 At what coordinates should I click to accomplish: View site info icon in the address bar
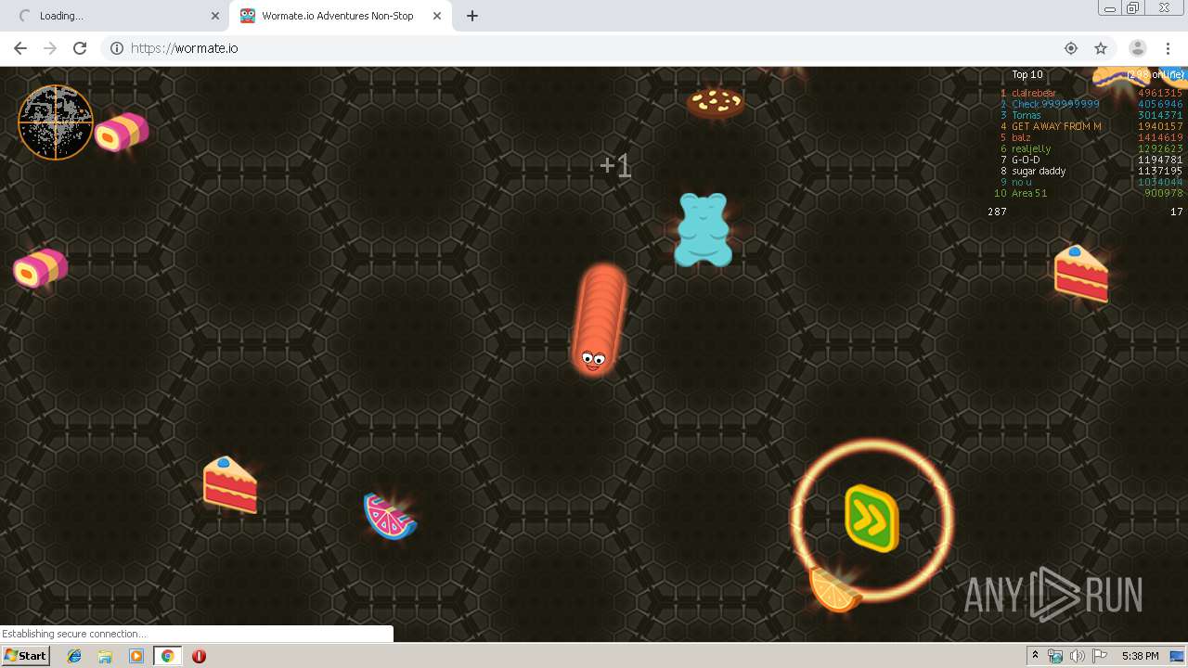pos(117,48)
